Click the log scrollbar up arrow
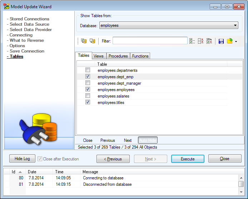The image size is (248, 199). pos(241,178)
